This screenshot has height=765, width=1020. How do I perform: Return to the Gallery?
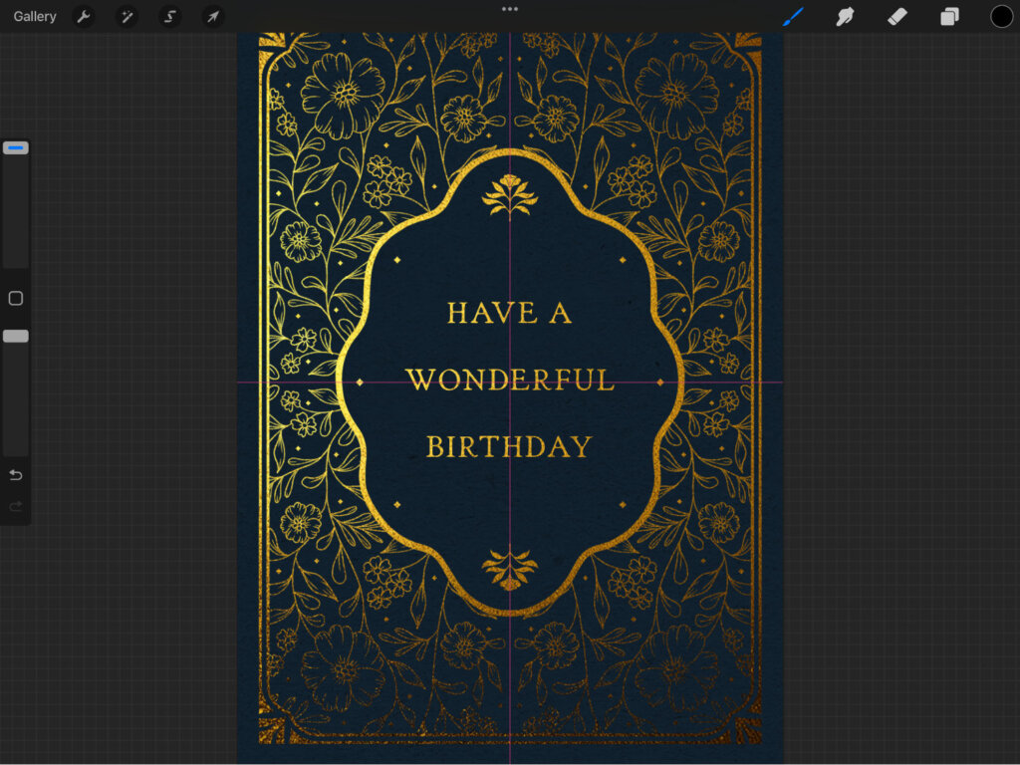click(x=35, y=17)
